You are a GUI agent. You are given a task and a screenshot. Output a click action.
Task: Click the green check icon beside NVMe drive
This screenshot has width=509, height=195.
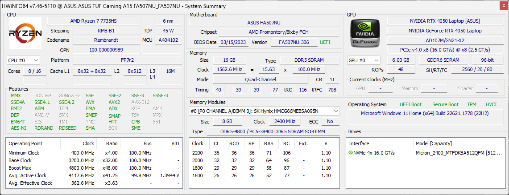pyautogui.click(x=351, y=153)
